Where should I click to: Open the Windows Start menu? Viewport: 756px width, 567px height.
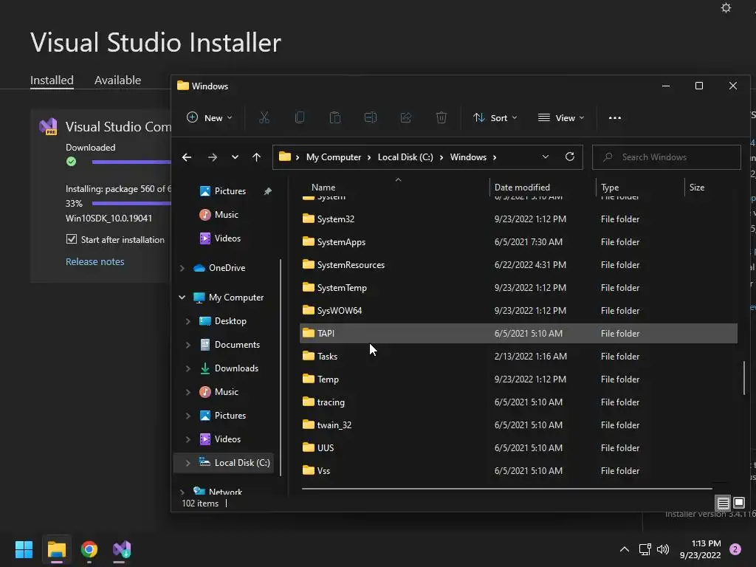(x=24, y=549)
